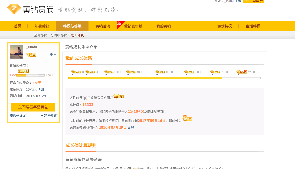Click the small arrow under LV3
The image size is (295, 169).
[106, 75]
